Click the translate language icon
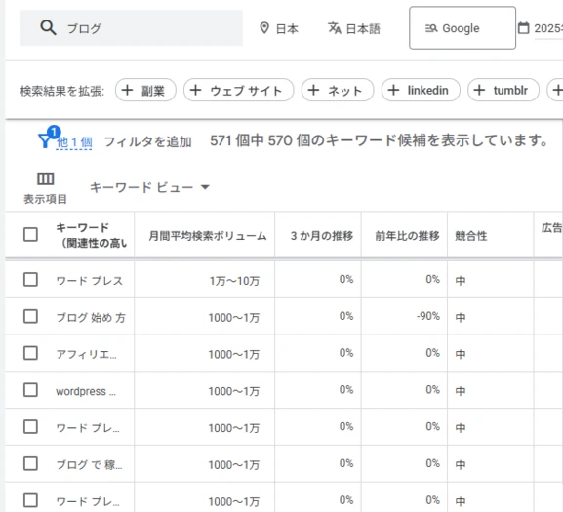The height and width of the screenshot is (512, 563). coord(335,28)
